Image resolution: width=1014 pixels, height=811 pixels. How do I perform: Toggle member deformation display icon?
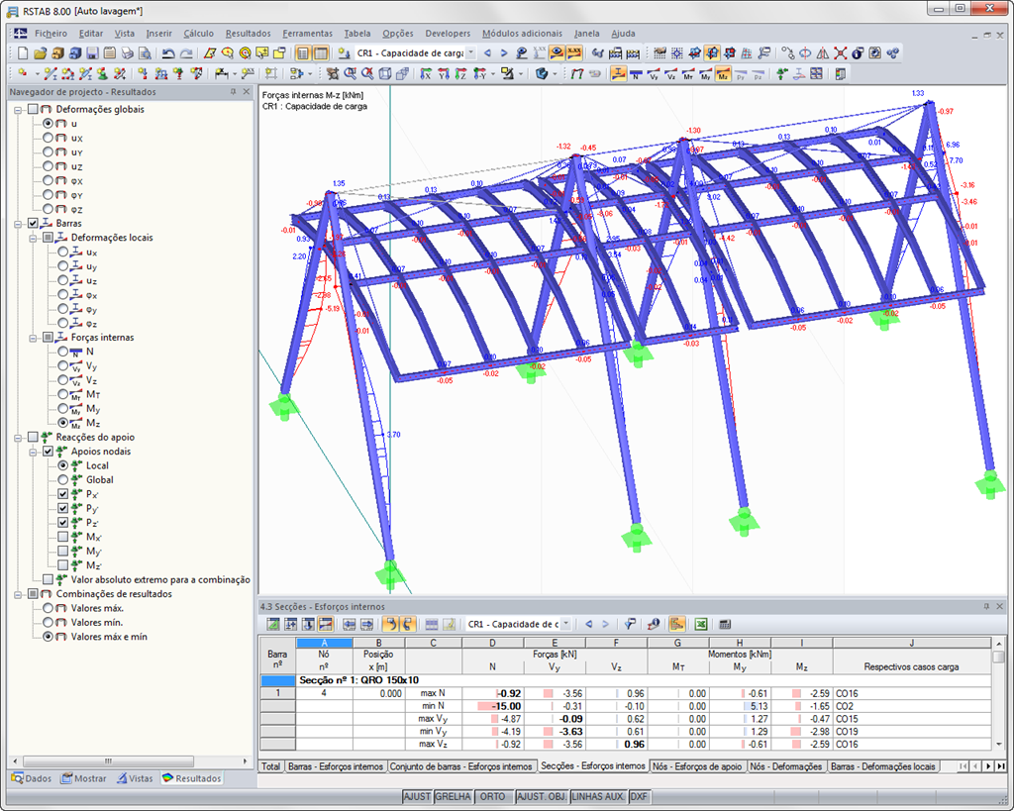[x=618, y=73]
